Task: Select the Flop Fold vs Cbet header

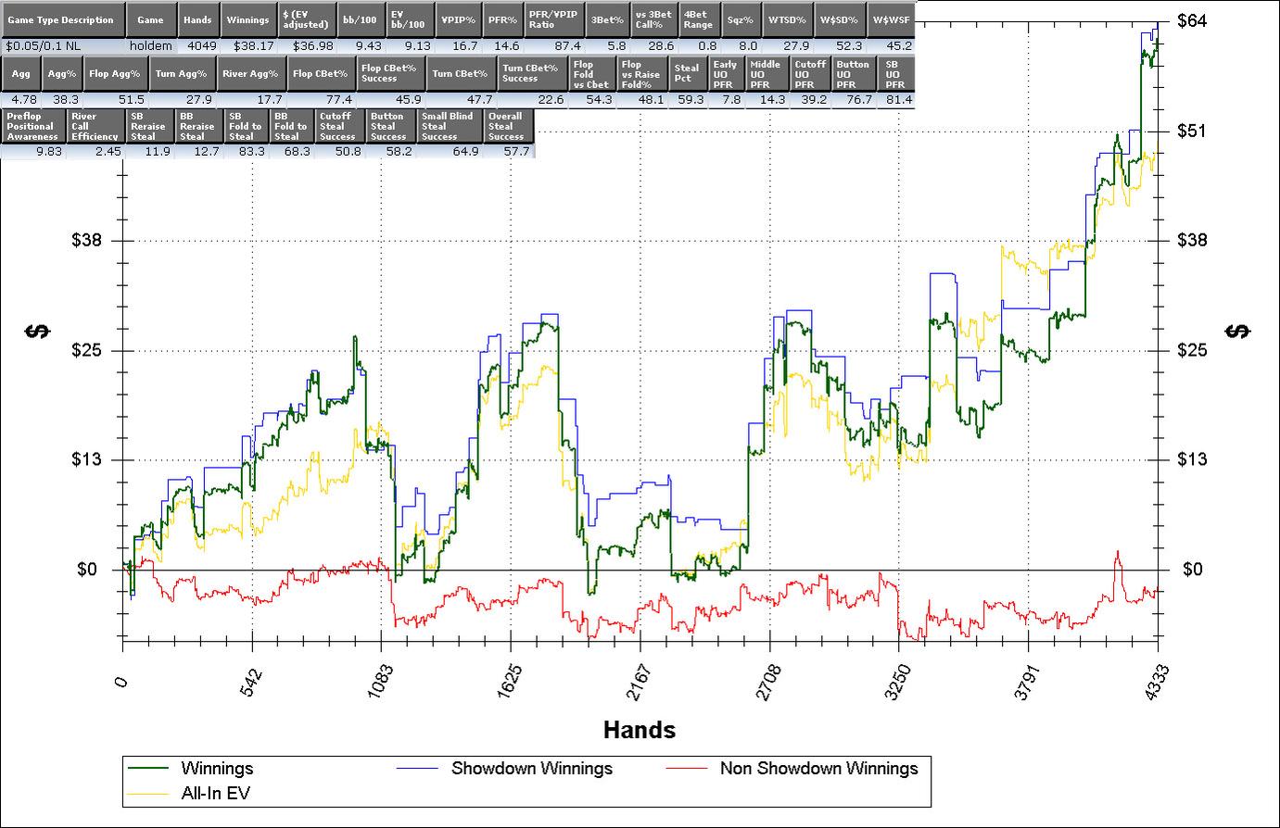Action: (x=591, y=74)
